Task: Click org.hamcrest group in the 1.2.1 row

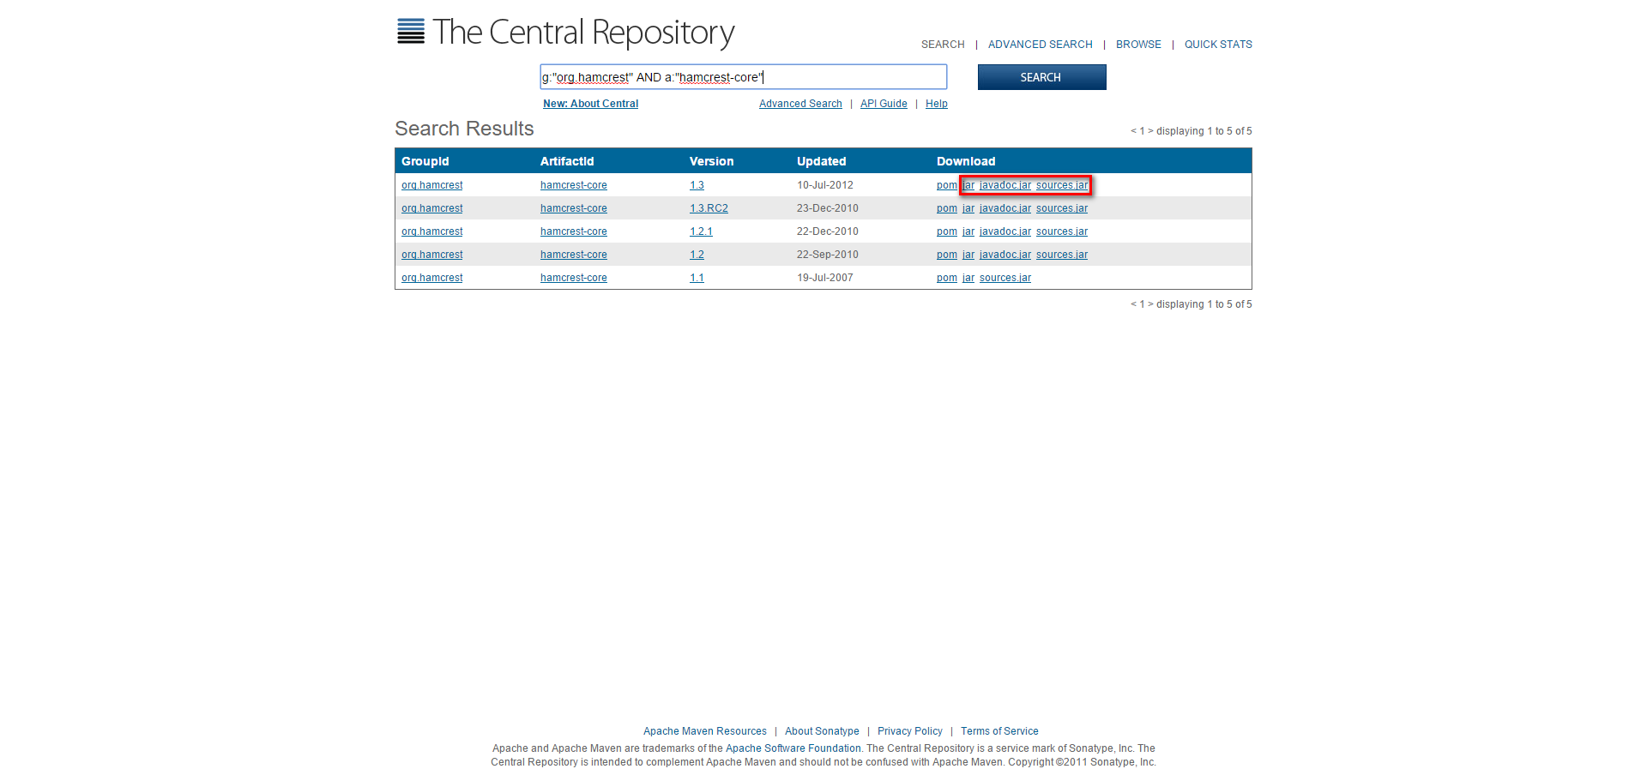Action: click(431, 231)
